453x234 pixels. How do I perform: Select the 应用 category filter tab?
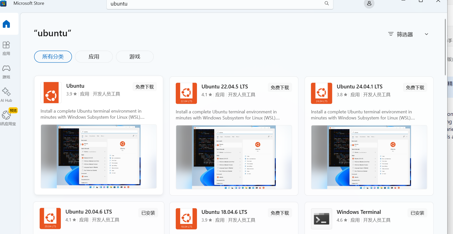[94, 57]
